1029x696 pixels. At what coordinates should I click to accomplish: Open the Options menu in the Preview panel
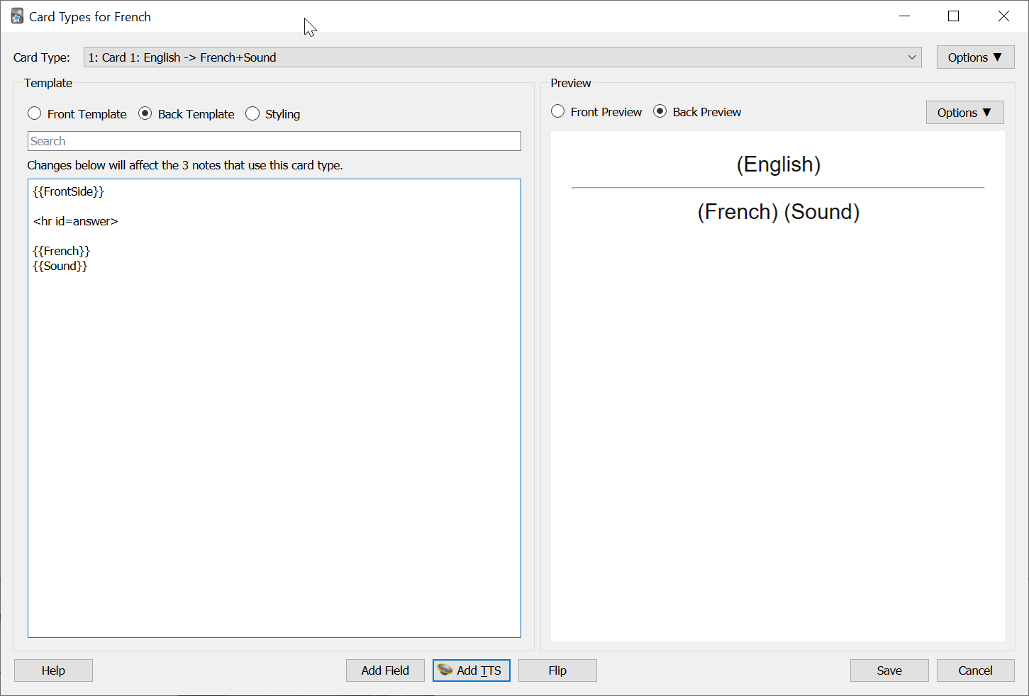point(964,112)
